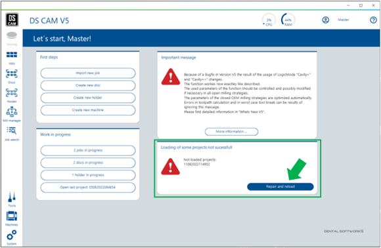Click the warning icon beside Not loaded projects
The image size is (381, 248).
coord(170,167)
